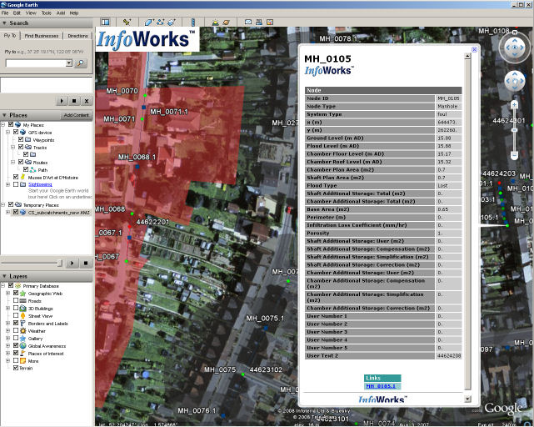Collapse the GPS device tree node
The width and height of the screenshot is (534, 427).
coord(7,132)
